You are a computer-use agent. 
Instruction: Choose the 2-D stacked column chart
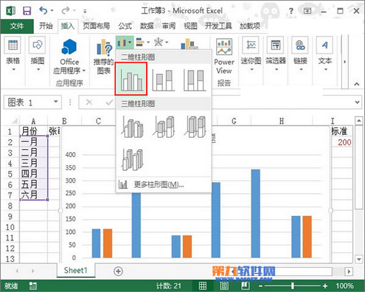(163, 80)
